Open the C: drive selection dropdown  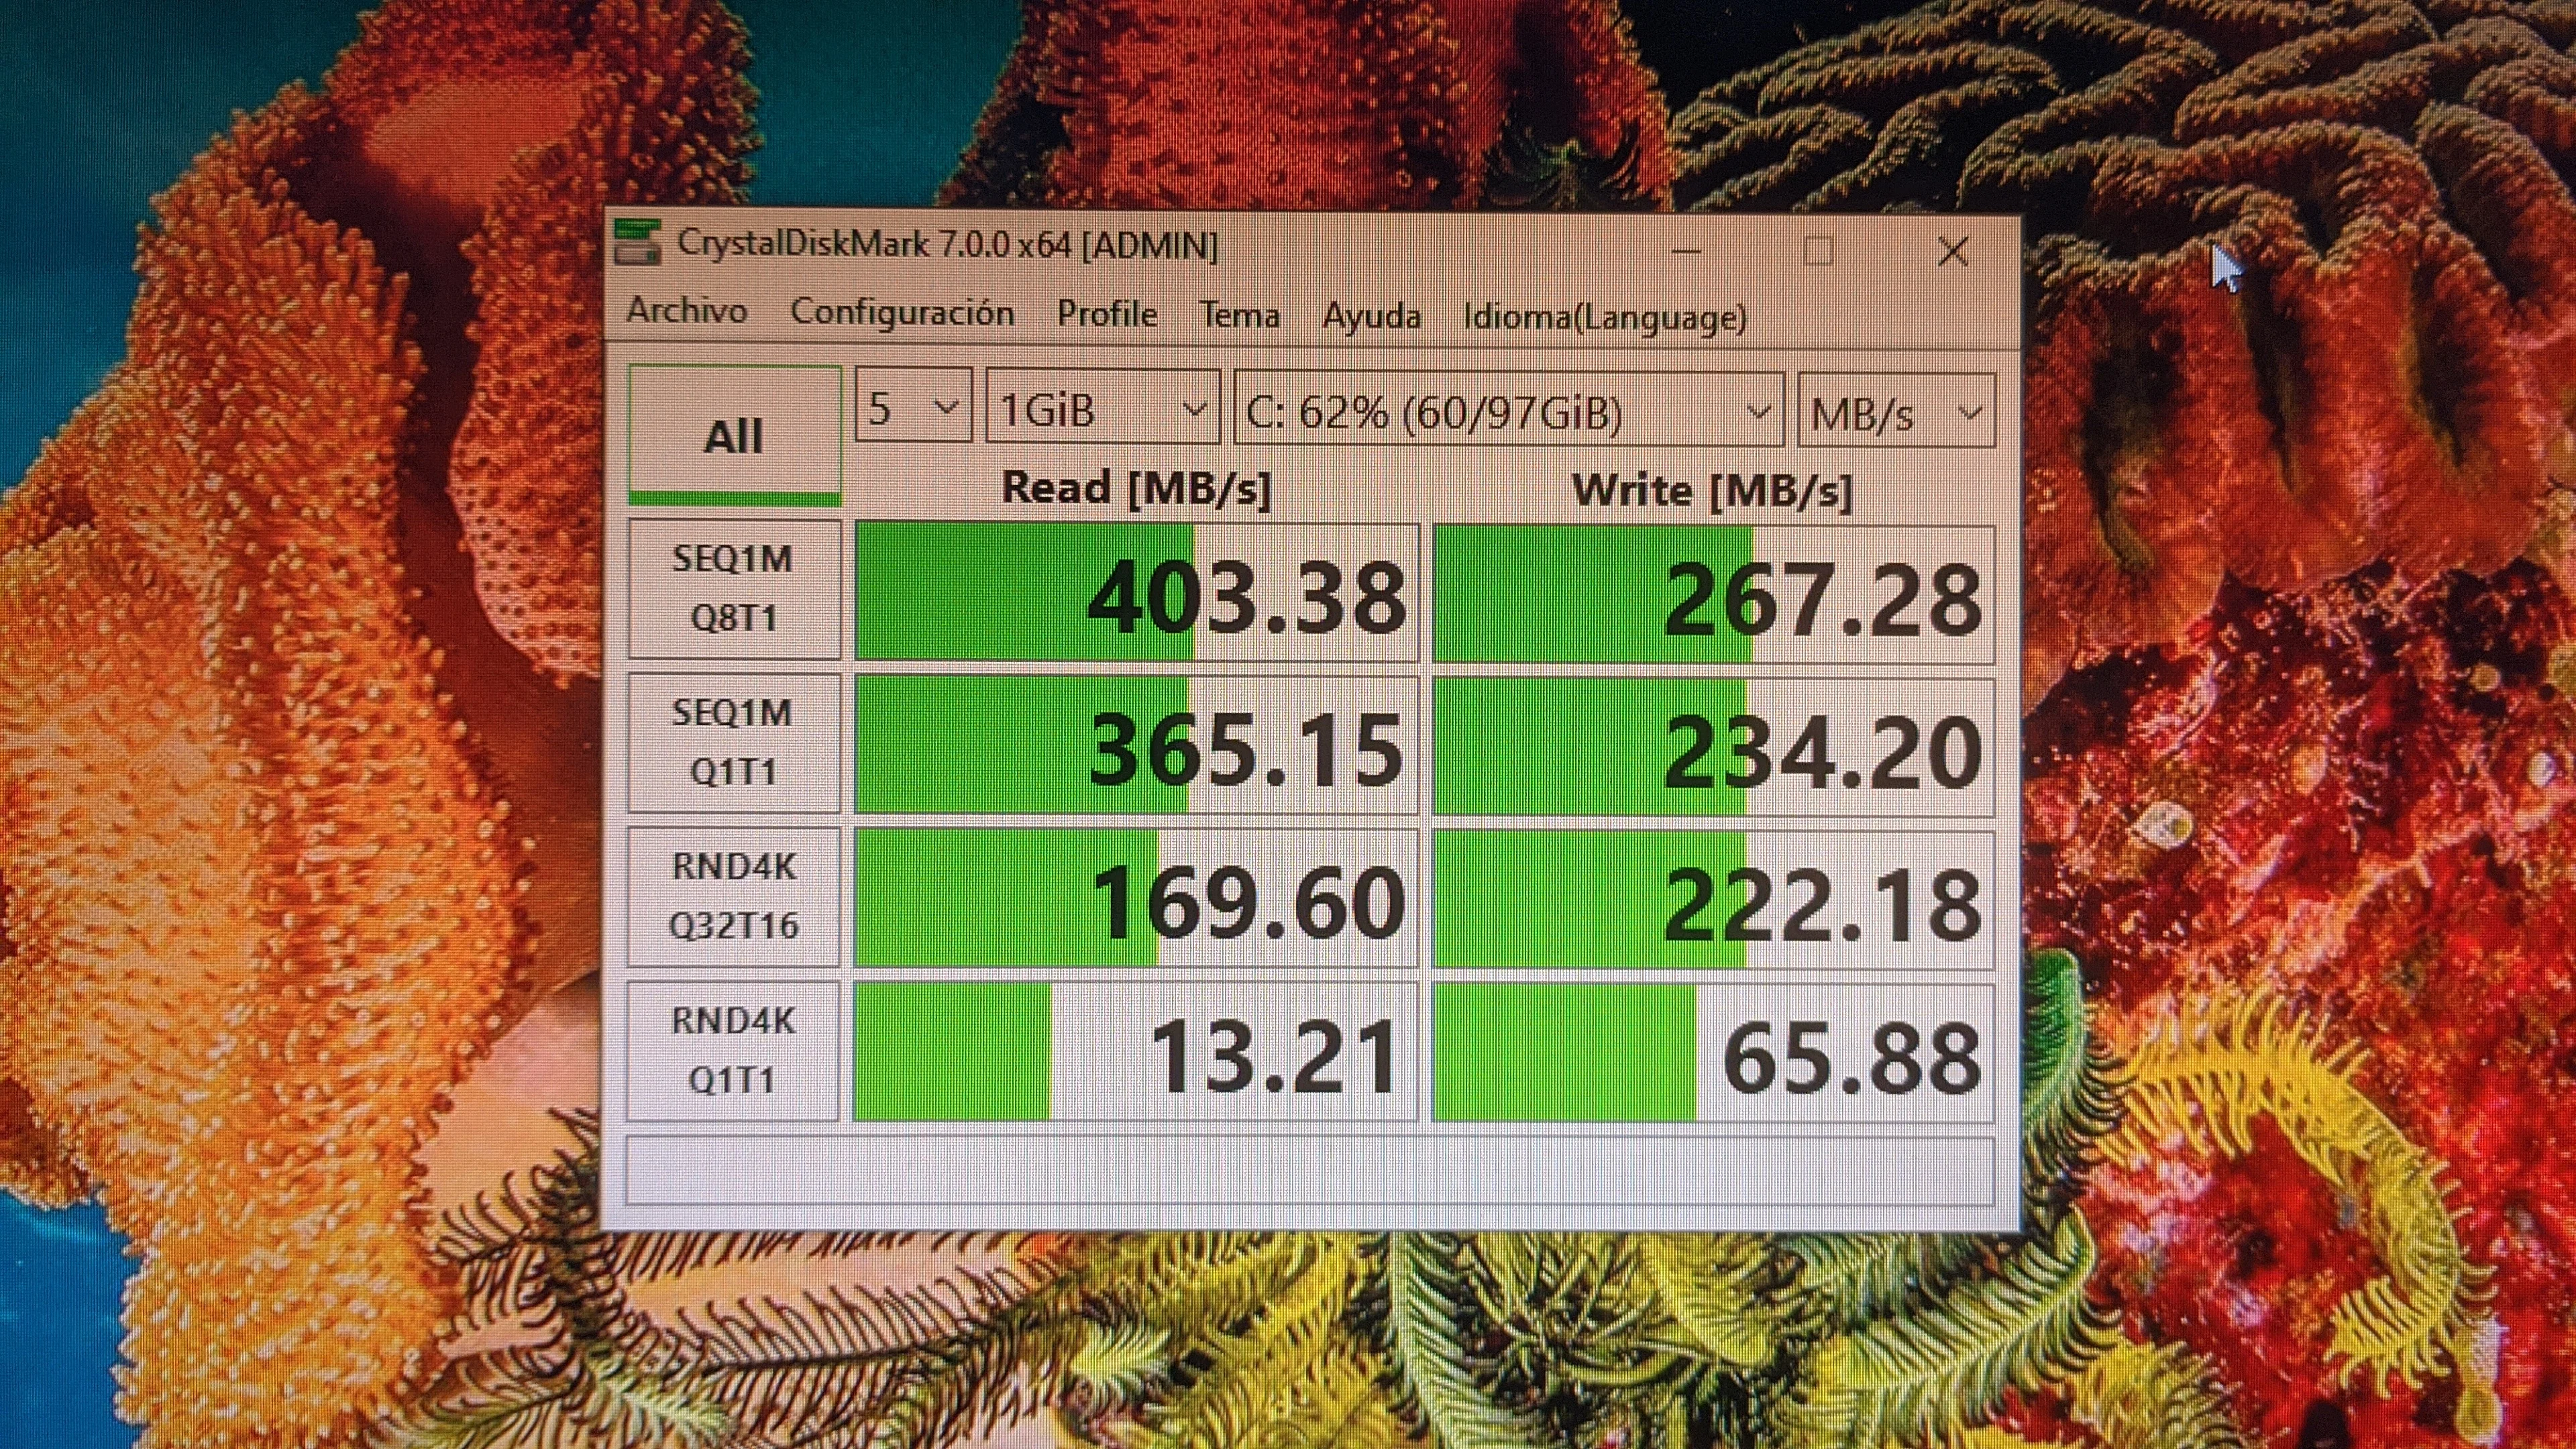(x=1508, y=410)
